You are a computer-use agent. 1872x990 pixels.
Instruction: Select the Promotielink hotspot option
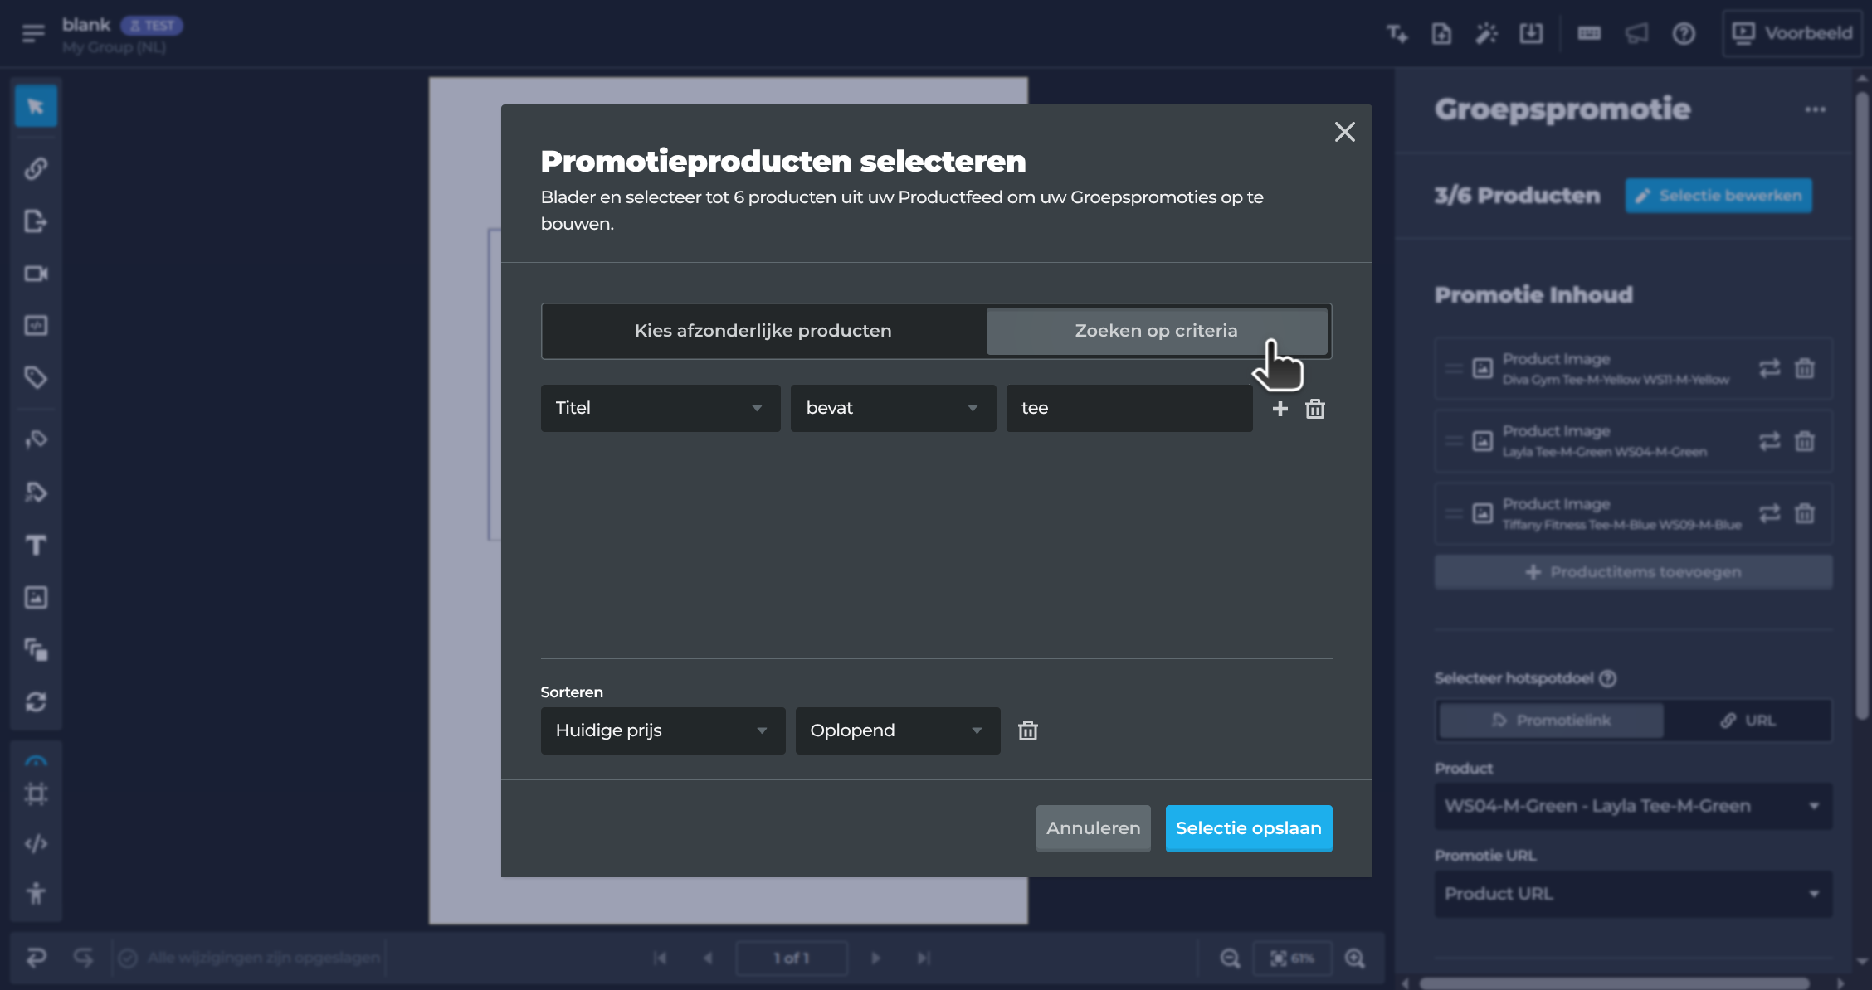tap(1551, 721)
